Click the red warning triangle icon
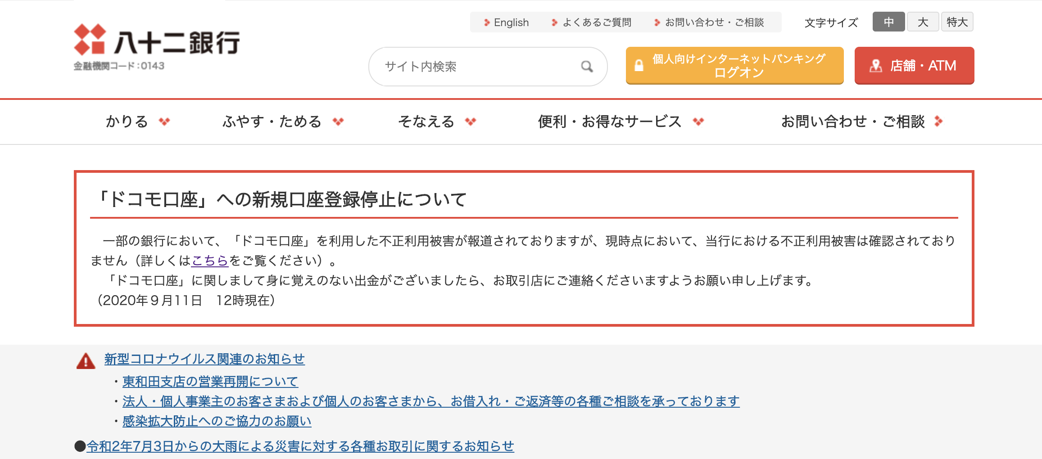Screen dimensions: 1042x459 tap(86, 361)
